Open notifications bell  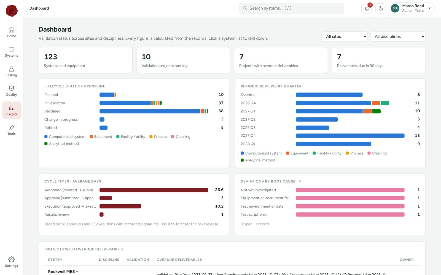tap(367, 9)
